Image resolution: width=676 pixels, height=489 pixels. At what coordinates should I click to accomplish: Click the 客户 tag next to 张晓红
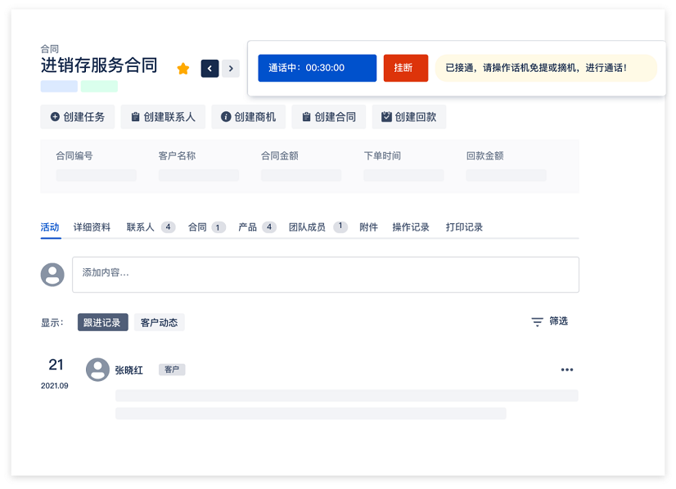pyautogui.click(x=172, y=370)
